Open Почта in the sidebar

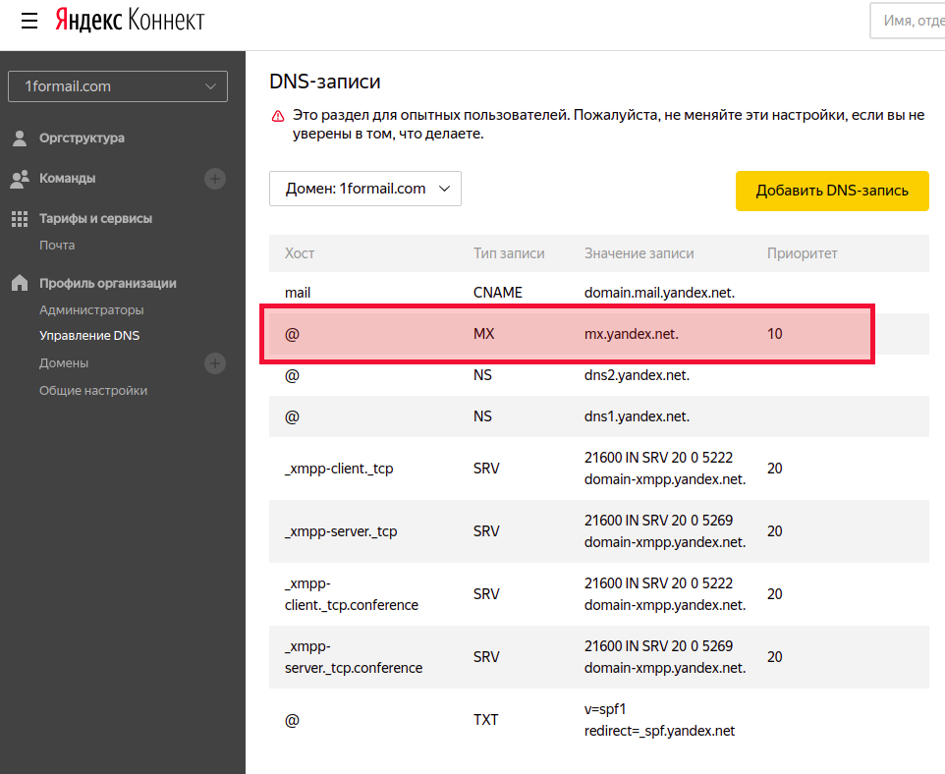pyautogui.click(x=57, y=245)
